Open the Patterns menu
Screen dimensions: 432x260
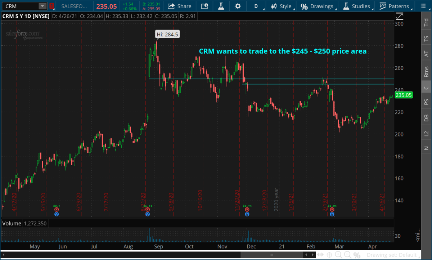click(x=395, y=6)
